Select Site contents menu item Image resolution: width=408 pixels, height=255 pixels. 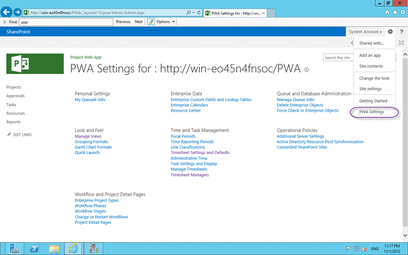click(x=371, y=66)
